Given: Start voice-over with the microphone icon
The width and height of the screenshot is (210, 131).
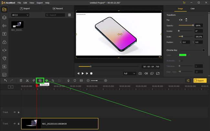Looking at the screenshot, I should click(x=68, y=80).
